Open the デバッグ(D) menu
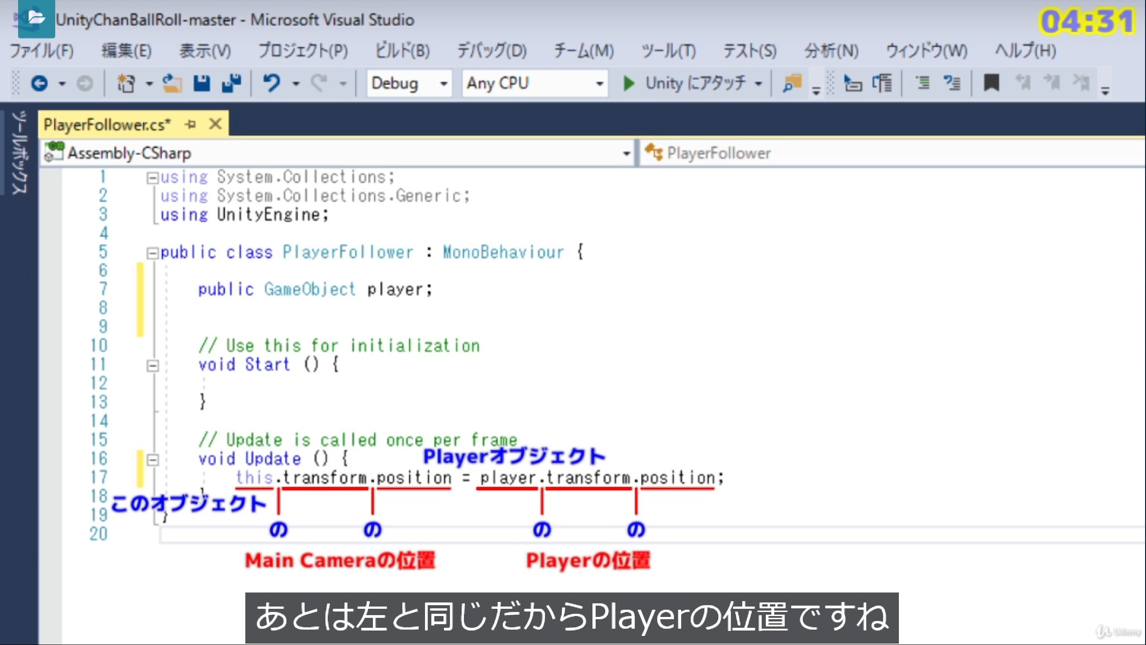 point(492,51)
